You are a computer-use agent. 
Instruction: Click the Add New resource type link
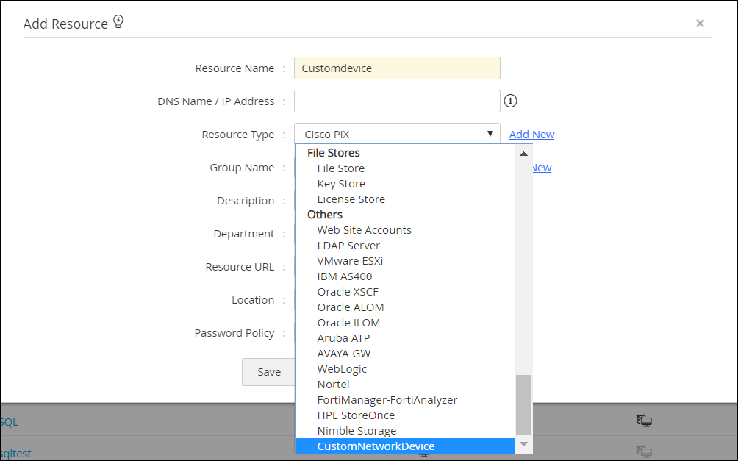point(531,135)
